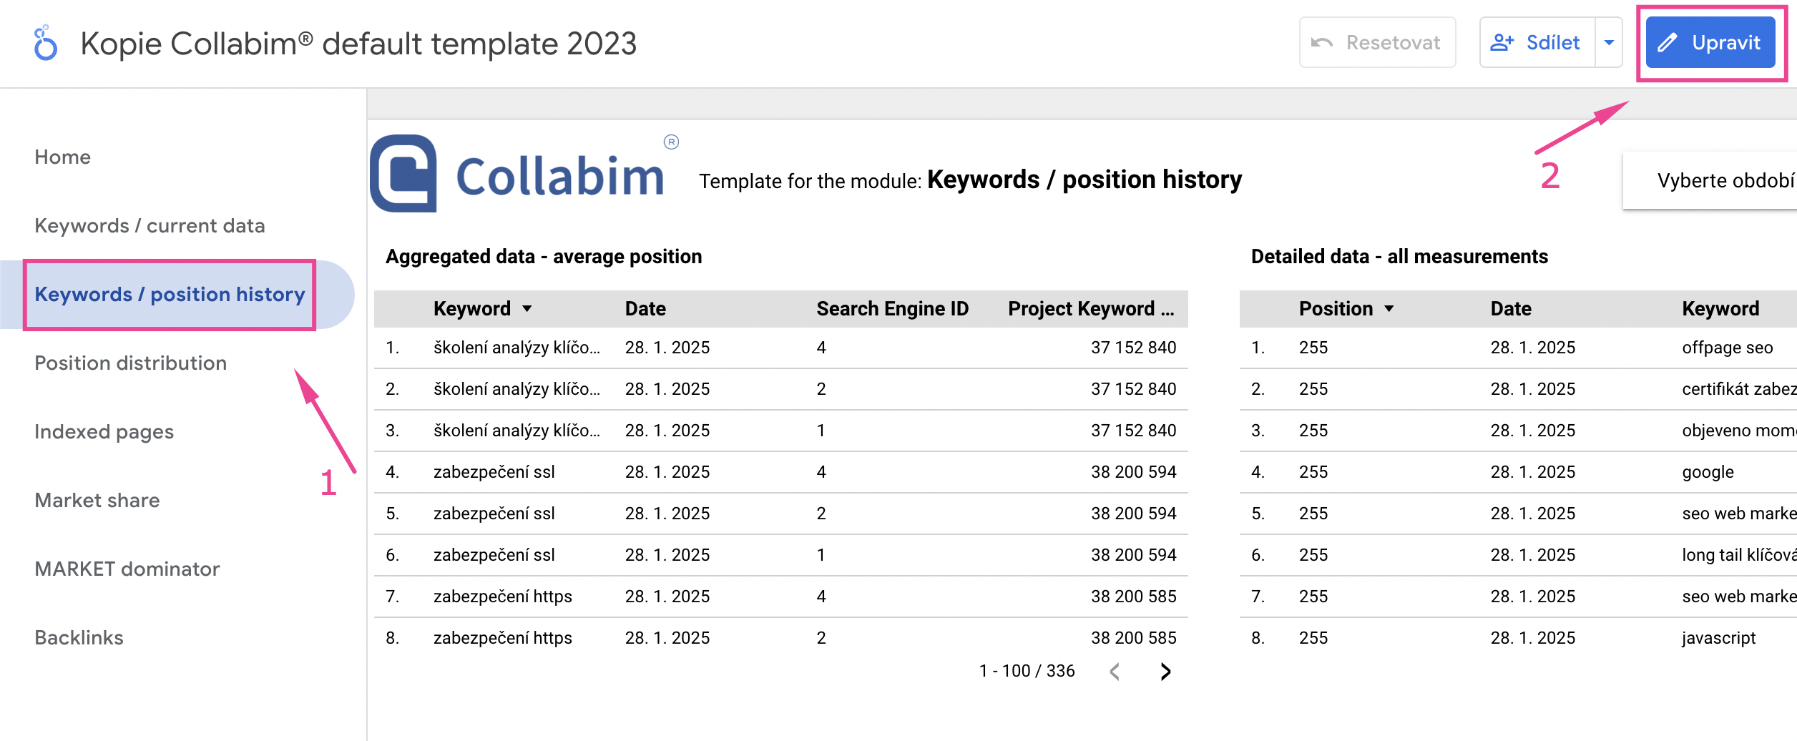Click 'zabezpečení https' in row 7
Image resolution: width=1797 pixels, height=741 pixels.
point(502,597)
